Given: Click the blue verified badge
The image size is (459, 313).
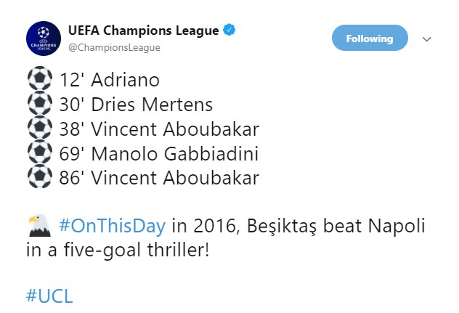Looking at the screenshot, I should (229, 31).
